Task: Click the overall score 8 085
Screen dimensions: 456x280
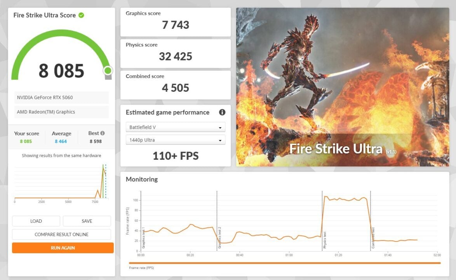Action: [x=61, y=71]
